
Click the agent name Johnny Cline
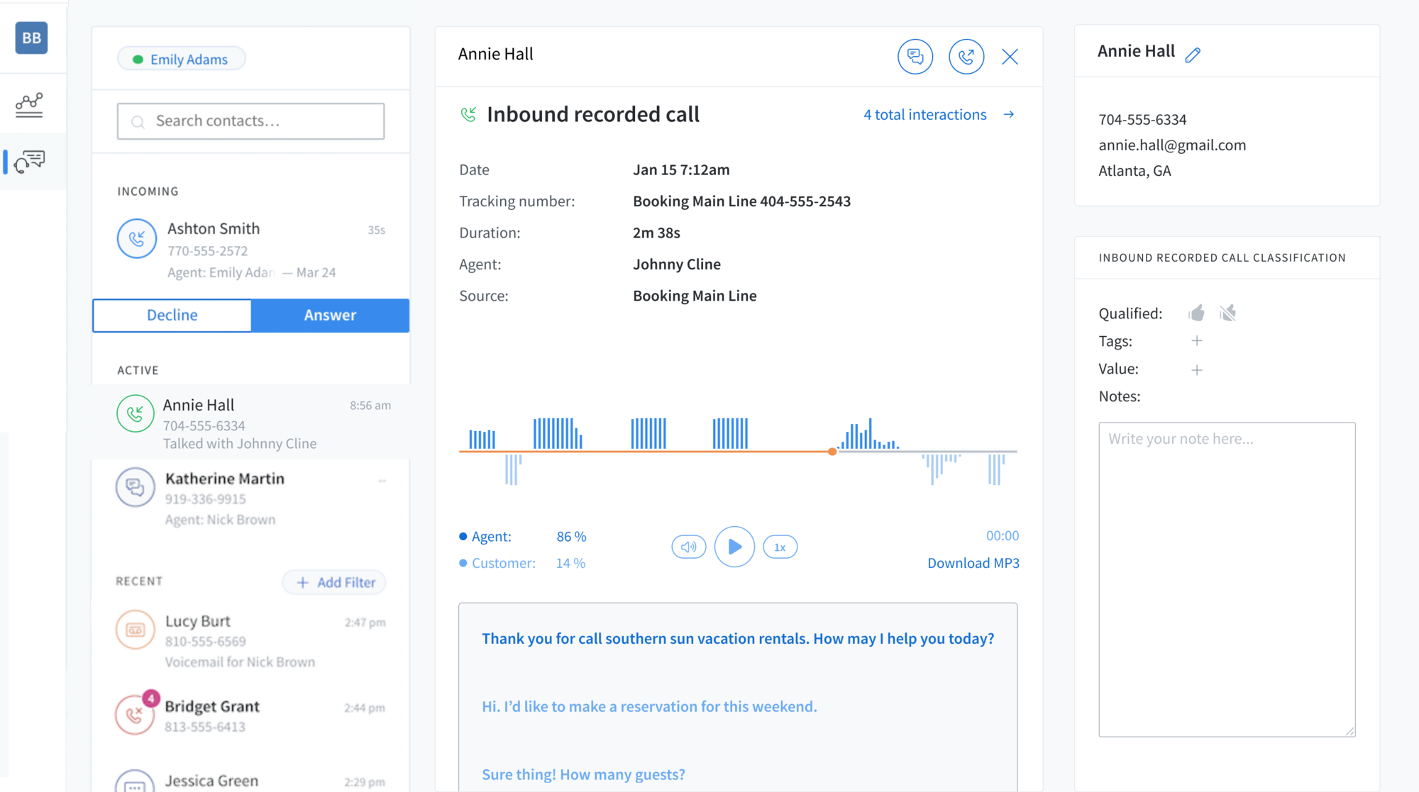(677, 264)
